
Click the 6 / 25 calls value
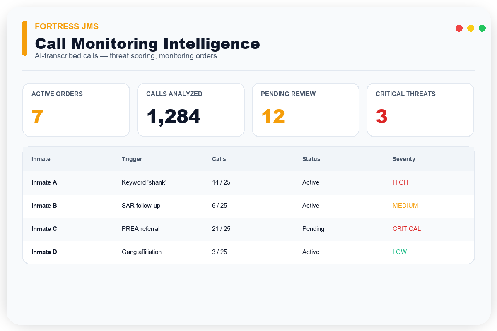pos(220,205)
